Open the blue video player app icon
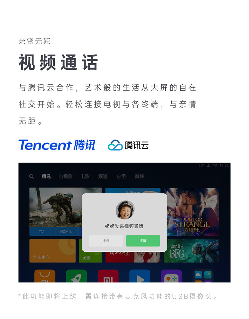The width and height of the screenshot is (249, 319). 140,276
